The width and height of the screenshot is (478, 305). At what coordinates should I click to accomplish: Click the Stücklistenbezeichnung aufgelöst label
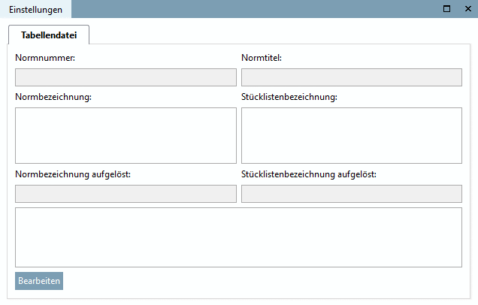pos(309,175)
